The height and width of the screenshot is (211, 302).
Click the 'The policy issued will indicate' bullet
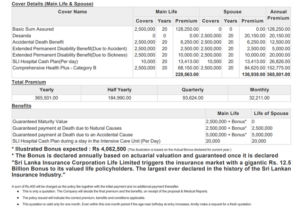[84, 198]
